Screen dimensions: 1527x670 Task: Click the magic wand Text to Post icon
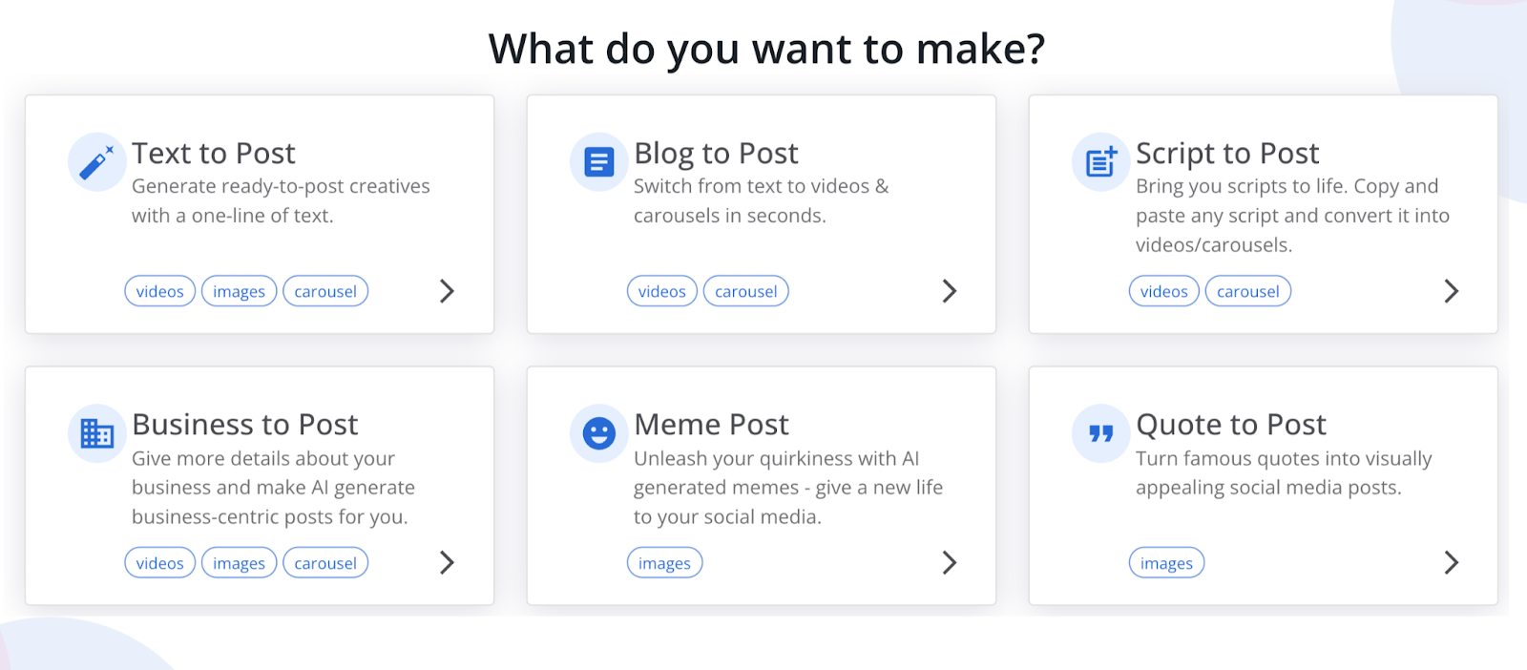point(97,162)
